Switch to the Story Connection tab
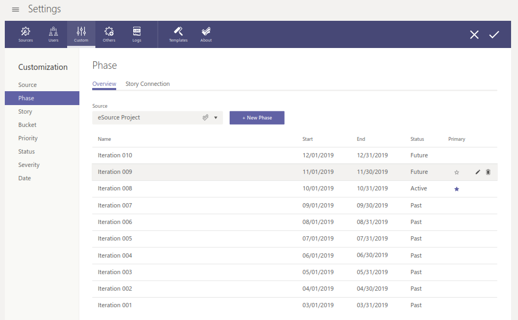The height and width of the screenshot is (320, 518). (x=148, y=84)
